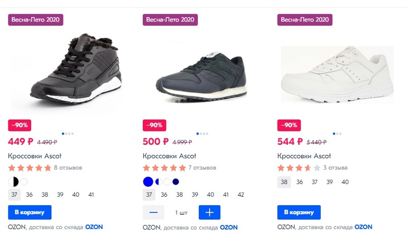Choose the dark navy color swatch
407x239 pixels.
175,181
